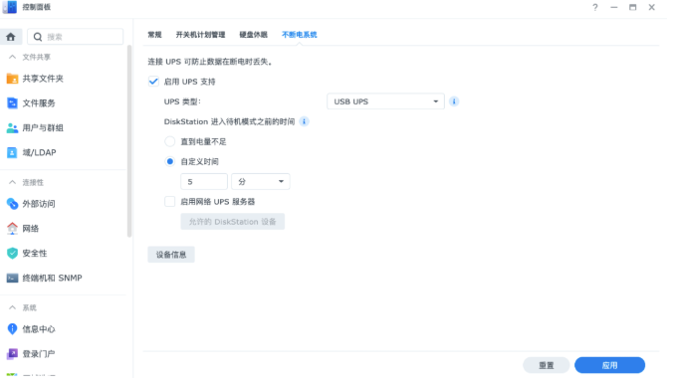The width and height of the screenshot is (676, 383).
Task: Collapse the 文件共享 sidebar section
Action: click(13, 58)
